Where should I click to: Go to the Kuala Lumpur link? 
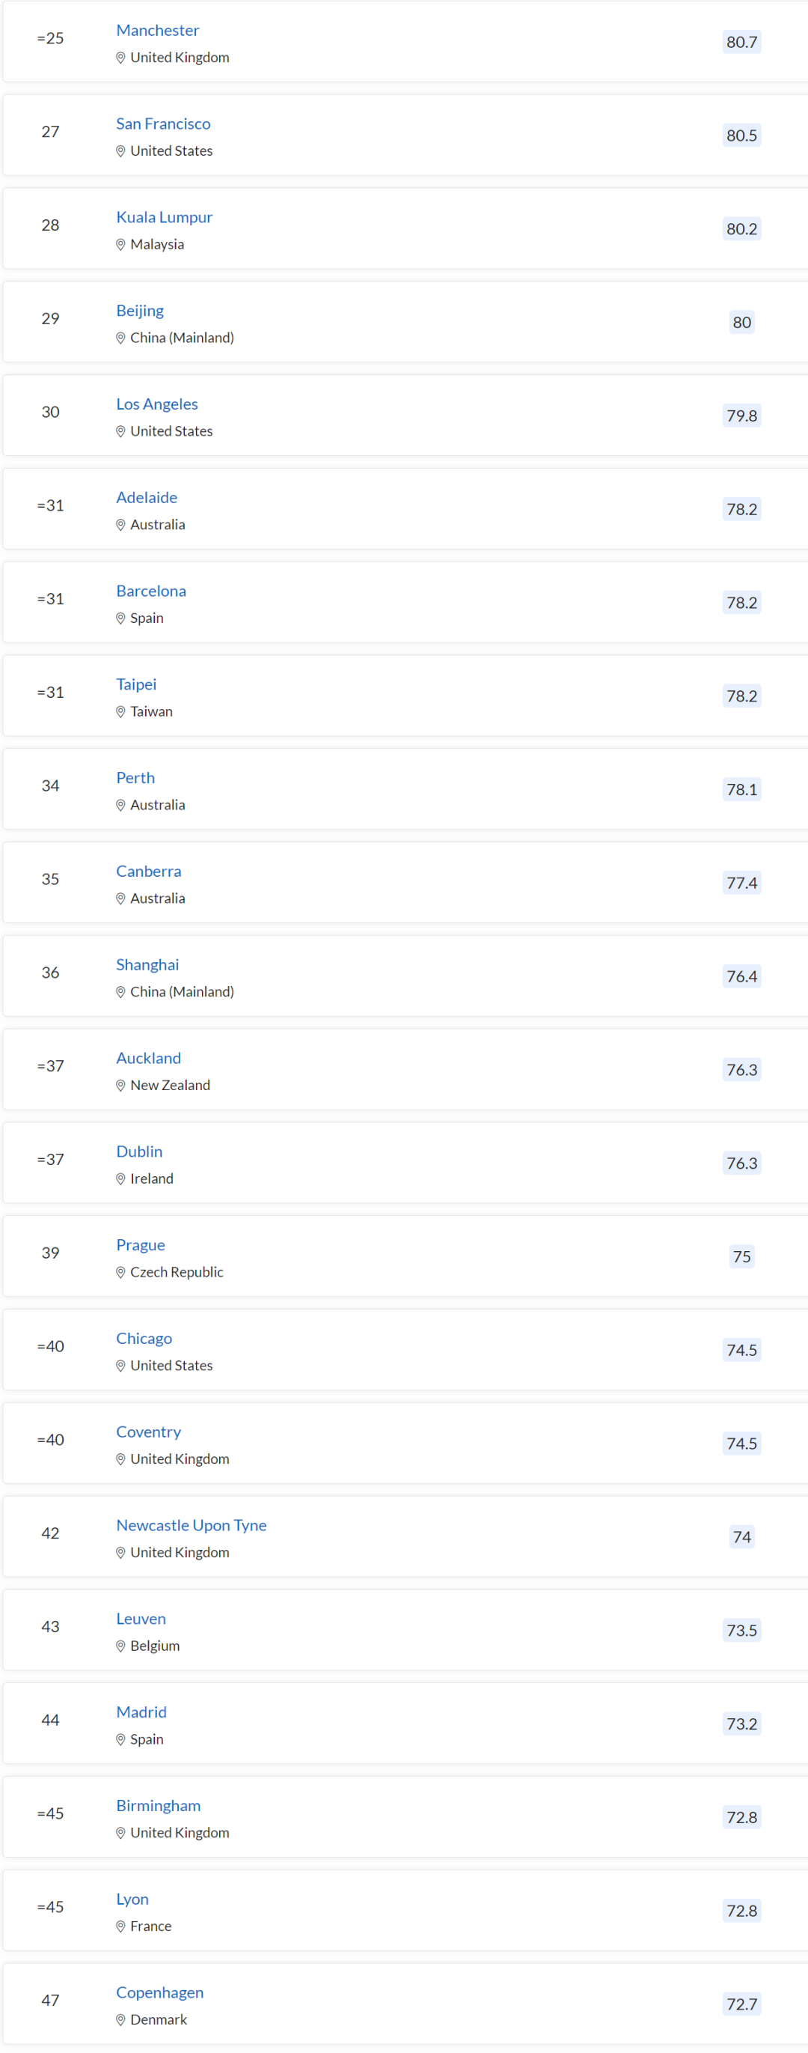tap(164, 217)
